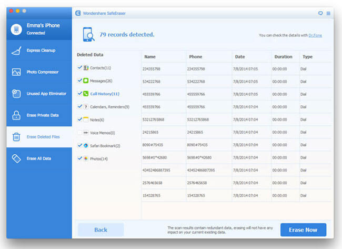The image size is (342, 249).
Task: Uncheck the Call History(11) checkbox
Action: (x=80, y=93)
